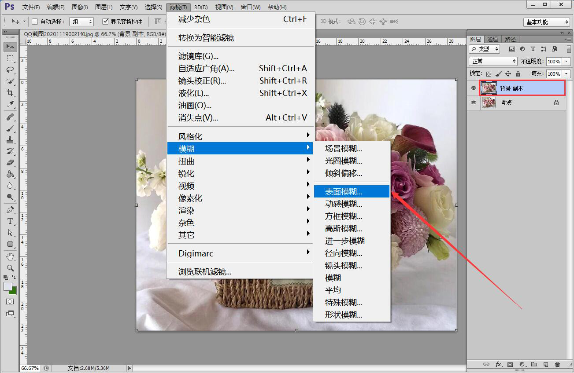Image resolution: width=574 pixels, height=373 pixels.
Task: Choose 表面模糊 (Surface Blur) from submenu
Action: coord(352,192)
